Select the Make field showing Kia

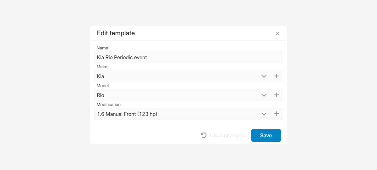176,76
